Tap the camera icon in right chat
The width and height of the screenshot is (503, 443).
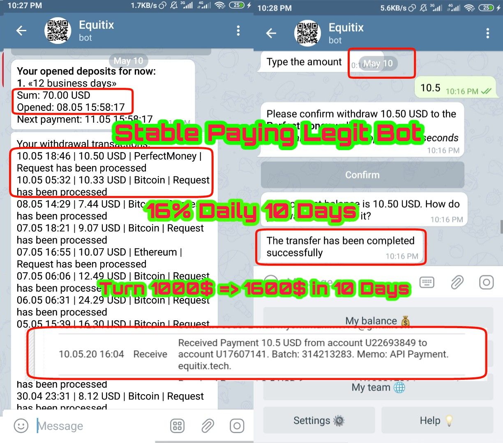[486, 282]
